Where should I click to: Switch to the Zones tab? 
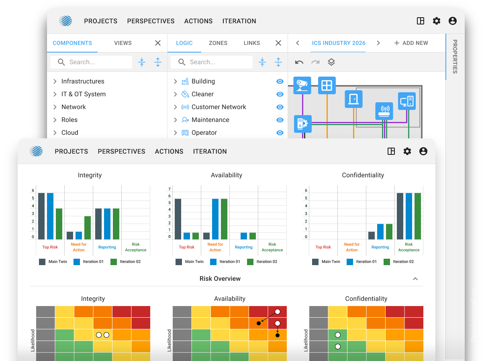218,43
